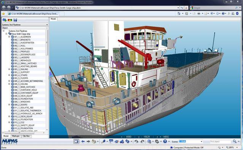
Task: Click the Find object input field
Action: pos(220,142)
